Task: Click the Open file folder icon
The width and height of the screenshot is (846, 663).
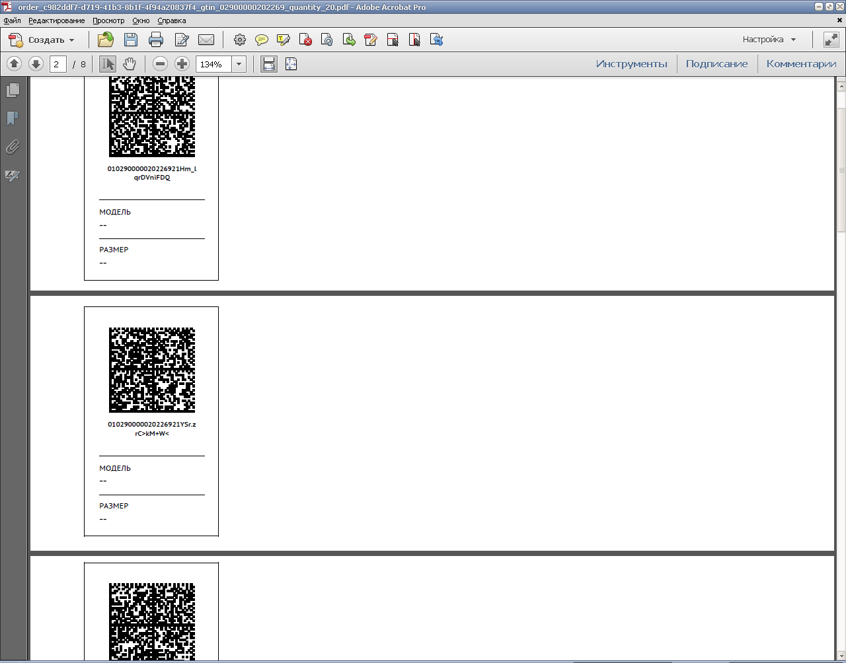Action: [x=106, y=40]
